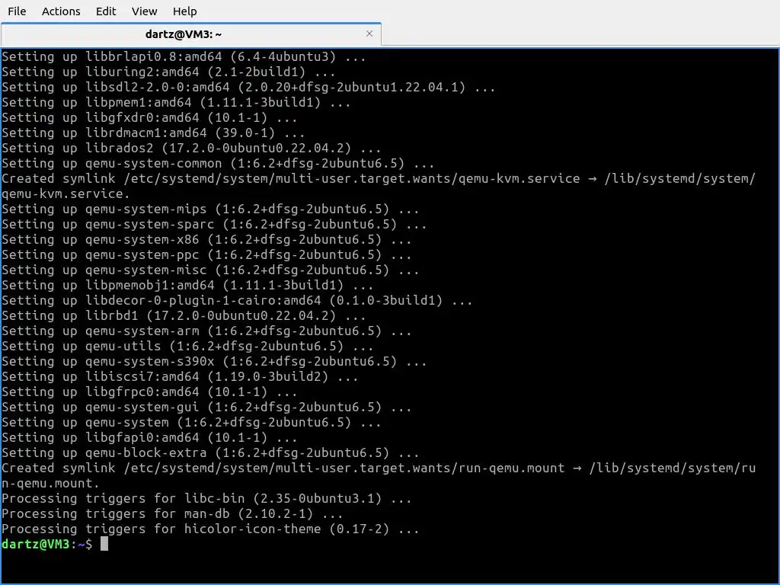Click 'Processing triggers for hicolor-icon-theme' line
Viewport: 780px width, 585px height.
click(x=210, y=529)
